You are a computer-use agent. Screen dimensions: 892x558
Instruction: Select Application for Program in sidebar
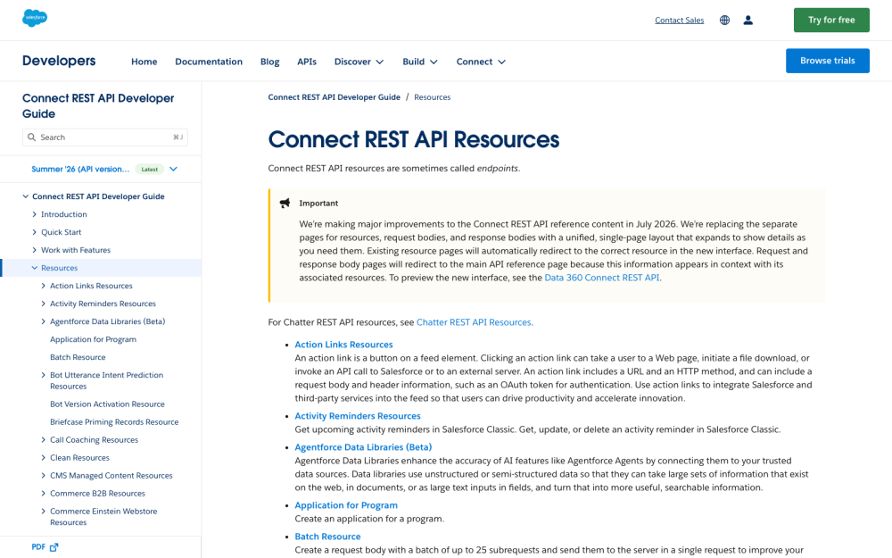coord(94,339)
